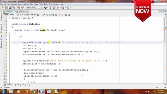Screen dimensions: 167x94
Task: Click the Save All toolbar icon
Action: (x=14, y=8)
